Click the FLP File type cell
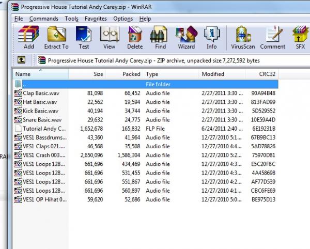310x249 pixels. click(155, 129)
